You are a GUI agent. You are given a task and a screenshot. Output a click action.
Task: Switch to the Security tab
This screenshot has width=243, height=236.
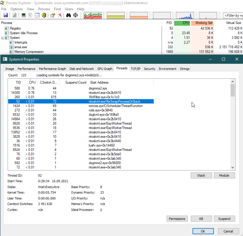149,69
